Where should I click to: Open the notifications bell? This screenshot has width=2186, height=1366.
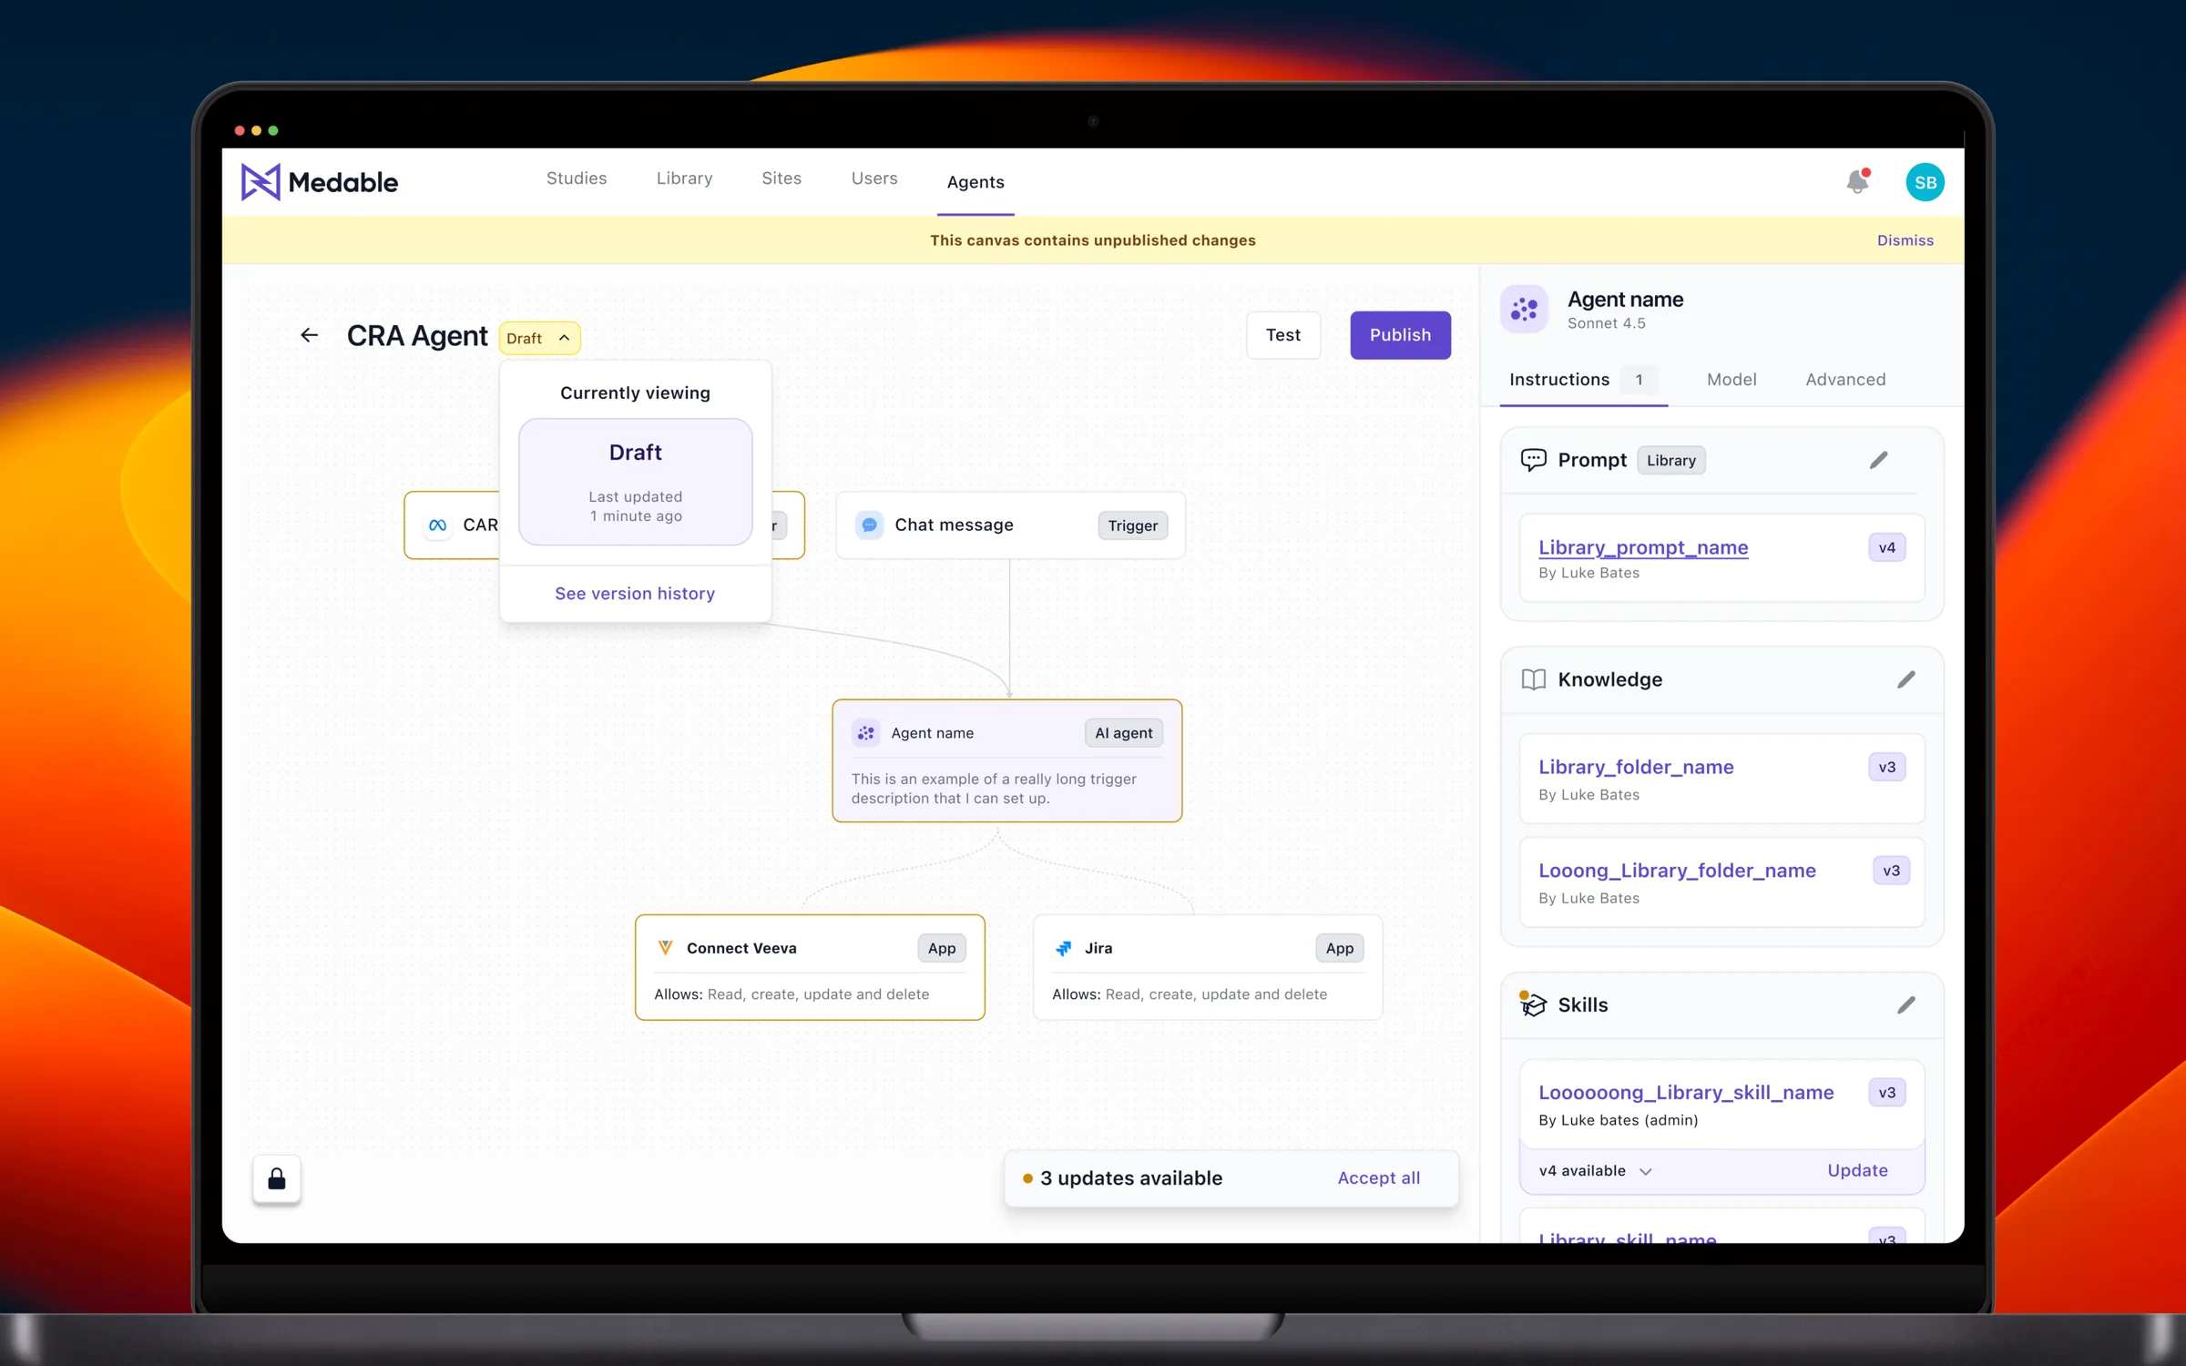pyautogui.click(x=1857, y=181)
